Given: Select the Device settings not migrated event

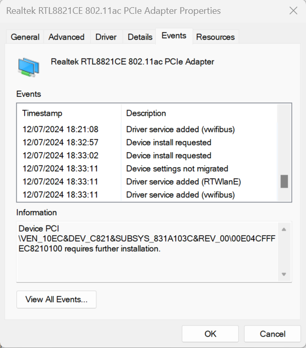Looking at the screenshot, I should pos(147,169).
